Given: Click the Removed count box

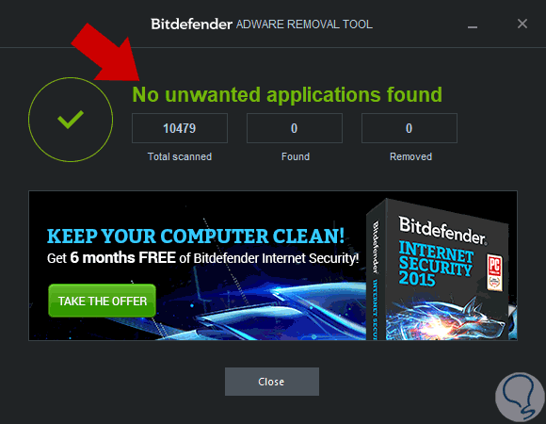Looking at the screenshot, I should pos(409,128).
